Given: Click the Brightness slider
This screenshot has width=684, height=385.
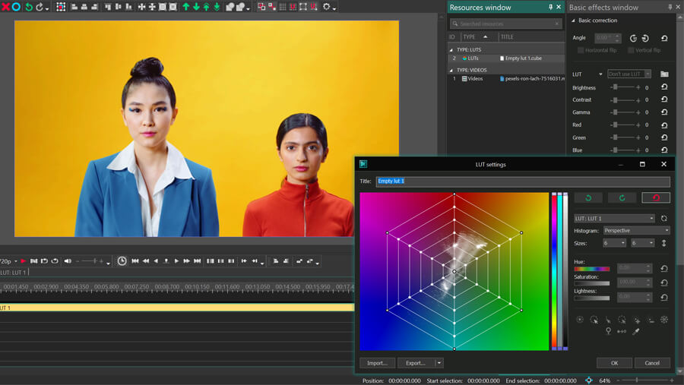Looking at the screenshot, I should pyautogui.click(x=625, y=87).
